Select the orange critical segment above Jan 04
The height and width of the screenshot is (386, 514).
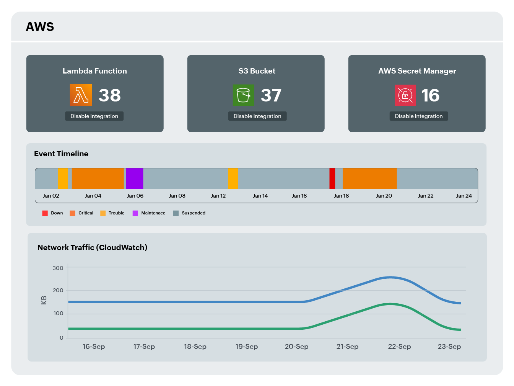(98, 178)
